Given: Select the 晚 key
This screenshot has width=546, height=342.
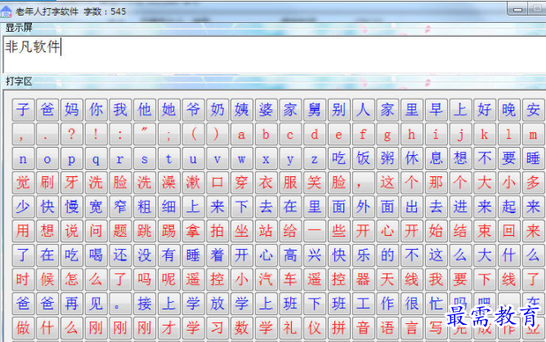Looking at the screenshot, I should [x=509, y=110].
